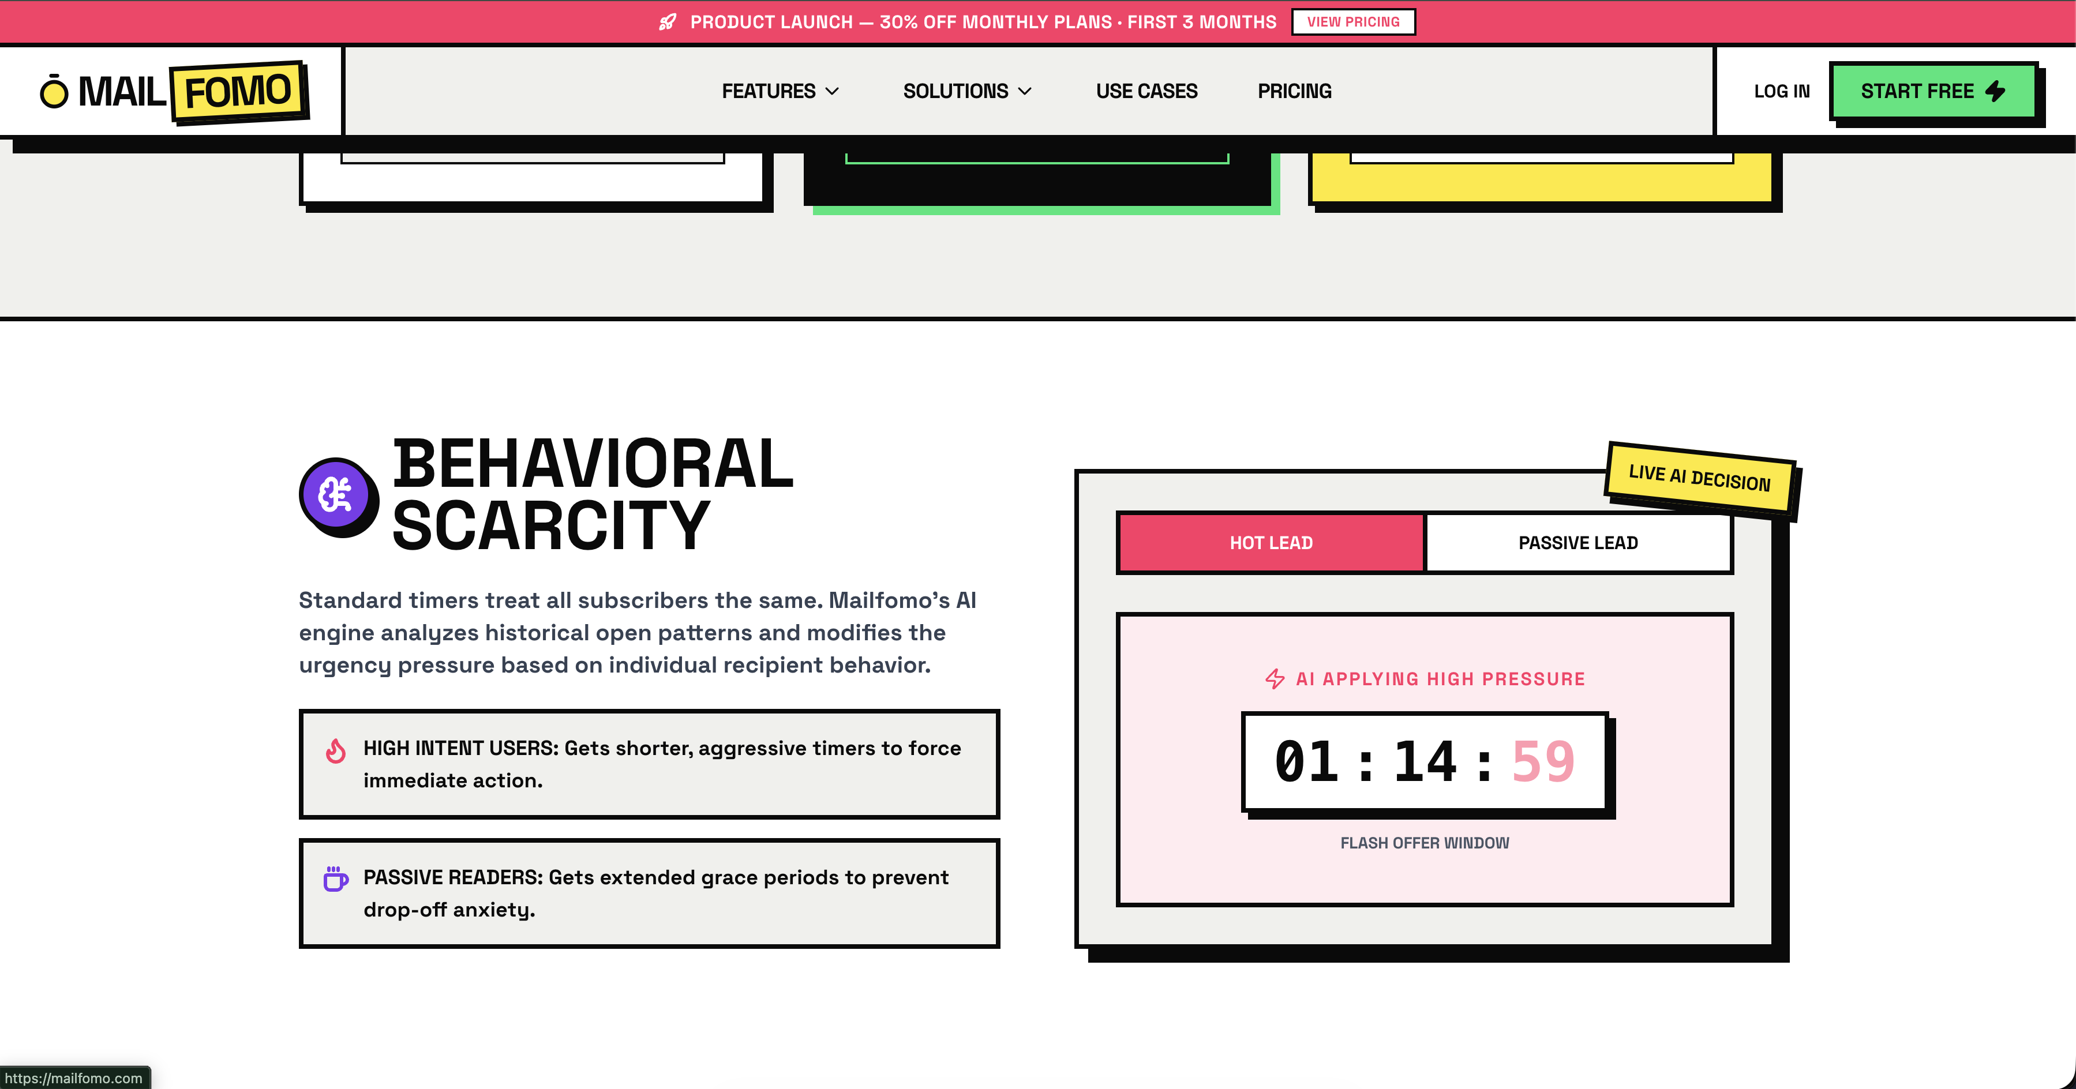Click the Log In link

click(x=1781, y=92)
